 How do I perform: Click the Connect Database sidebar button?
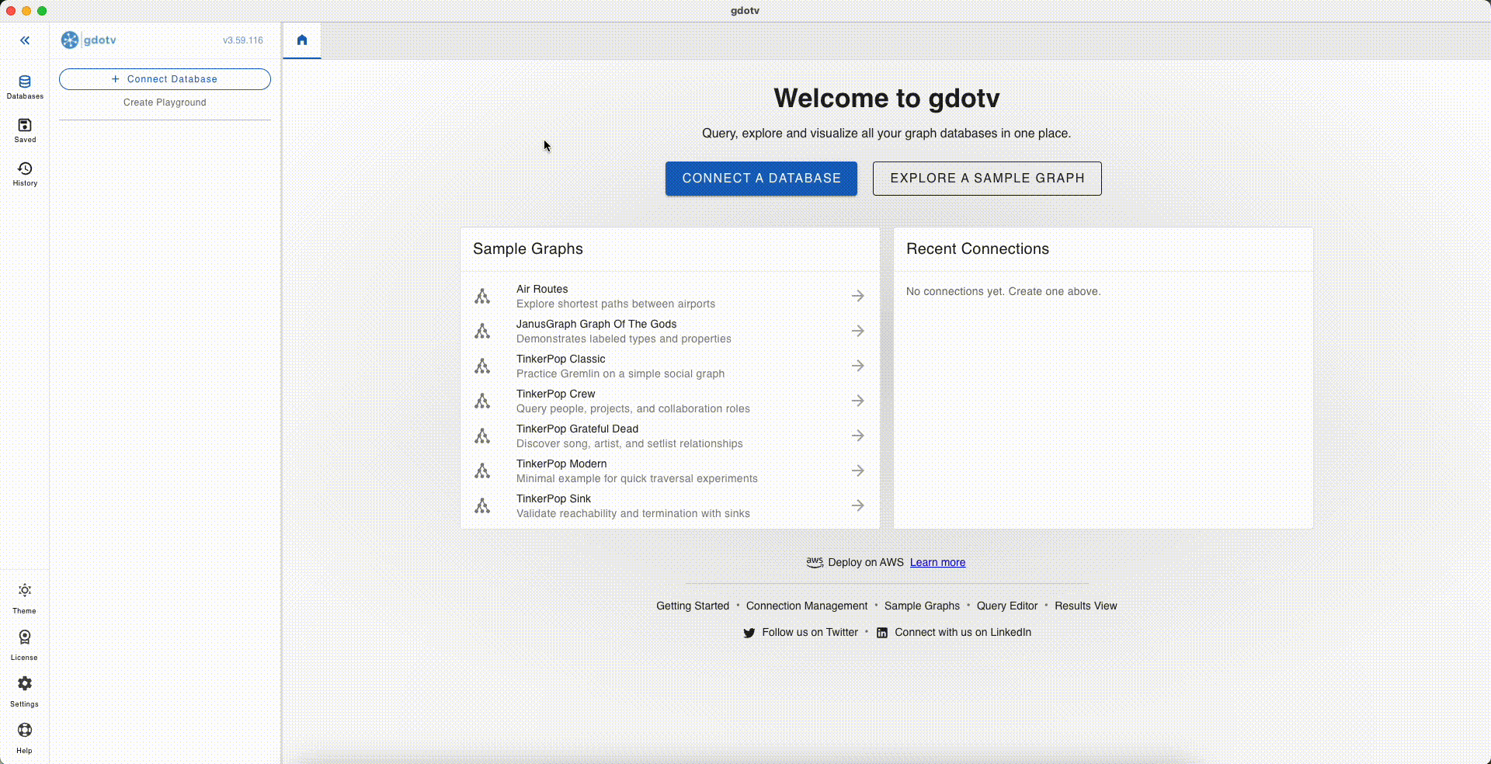(165, 79)
